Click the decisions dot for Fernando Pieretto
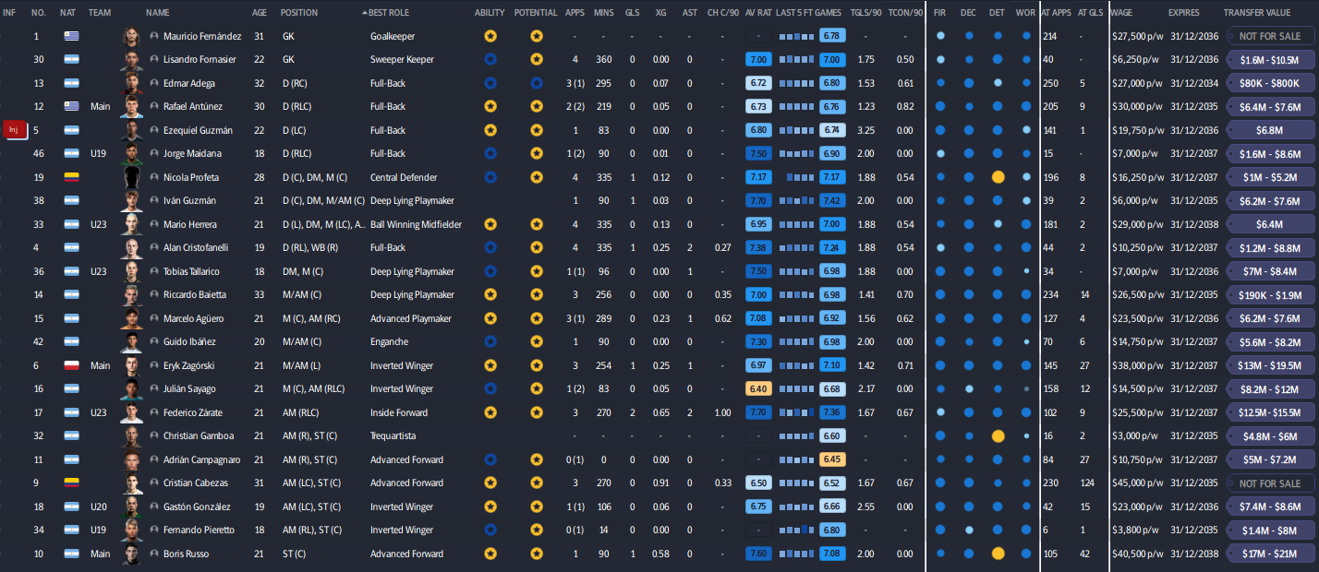This screenshot has width=1319, height=572. click(x=969, y=530)
